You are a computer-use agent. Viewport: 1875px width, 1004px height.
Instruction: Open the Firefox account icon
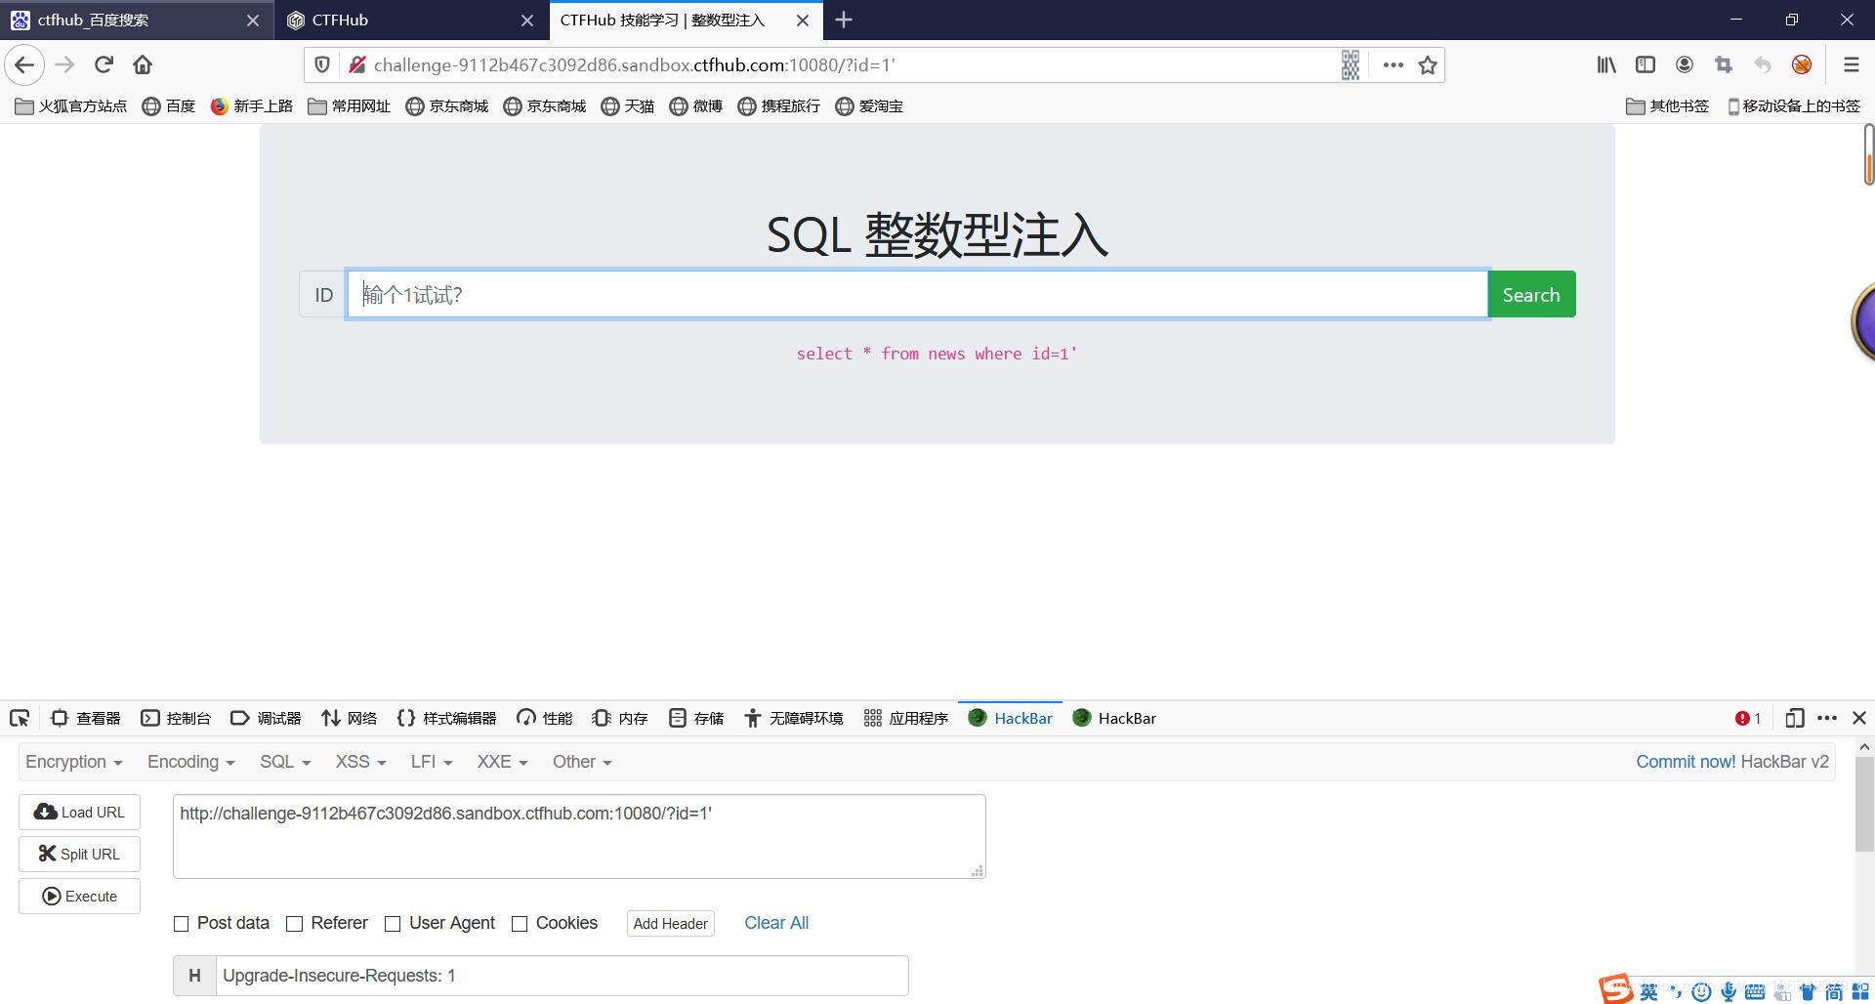coord(1685,65)
